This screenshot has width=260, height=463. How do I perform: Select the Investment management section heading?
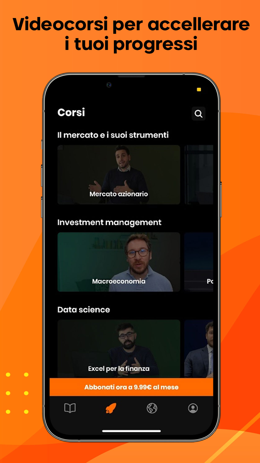pos(109,222)
